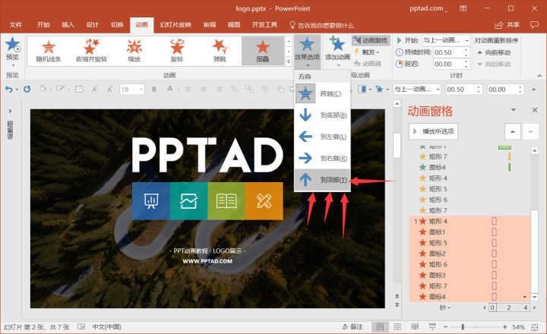Select 图标2 row in animation pane
Image resolution: width=547 pixels, height=334 pixels.
point(470,254)
